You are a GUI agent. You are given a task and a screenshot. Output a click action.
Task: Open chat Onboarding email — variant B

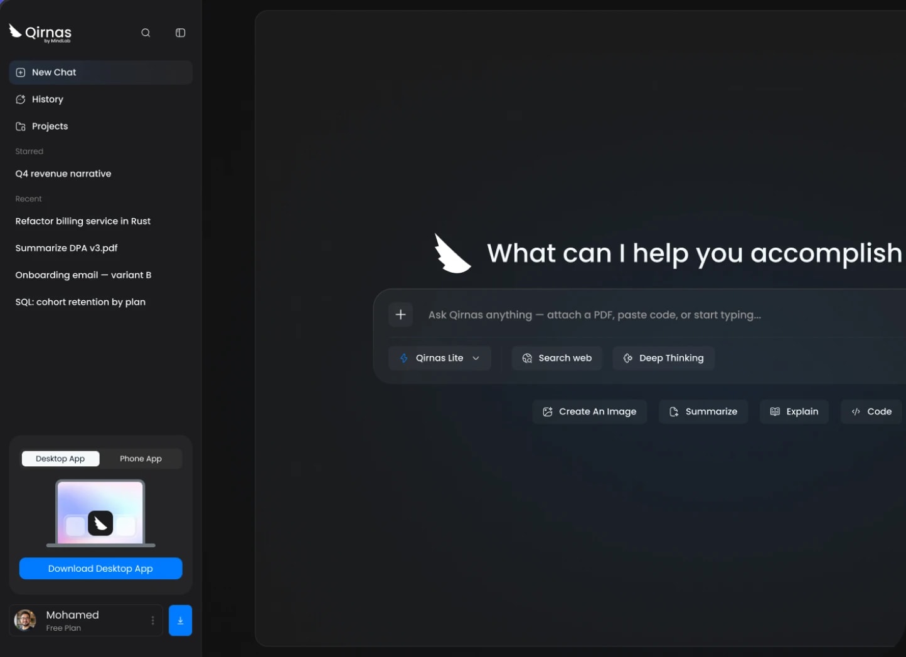83,275
